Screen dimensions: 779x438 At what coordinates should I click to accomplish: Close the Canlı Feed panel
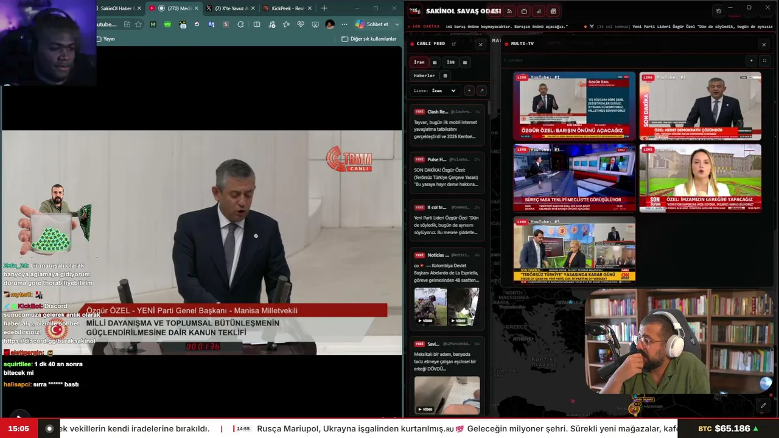tap(480, 44)
